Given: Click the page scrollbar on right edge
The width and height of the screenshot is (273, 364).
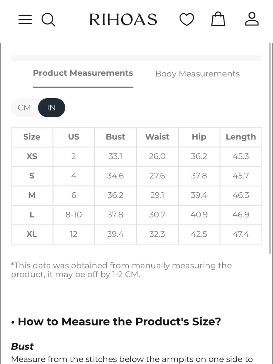Looking at the screenshot, I should click(x=270, y=149).
